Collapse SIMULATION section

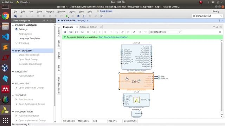[13, 72]
